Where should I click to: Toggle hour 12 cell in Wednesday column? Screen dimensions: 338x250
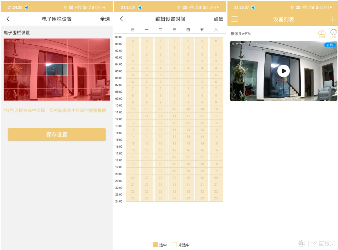pos(174,123)
